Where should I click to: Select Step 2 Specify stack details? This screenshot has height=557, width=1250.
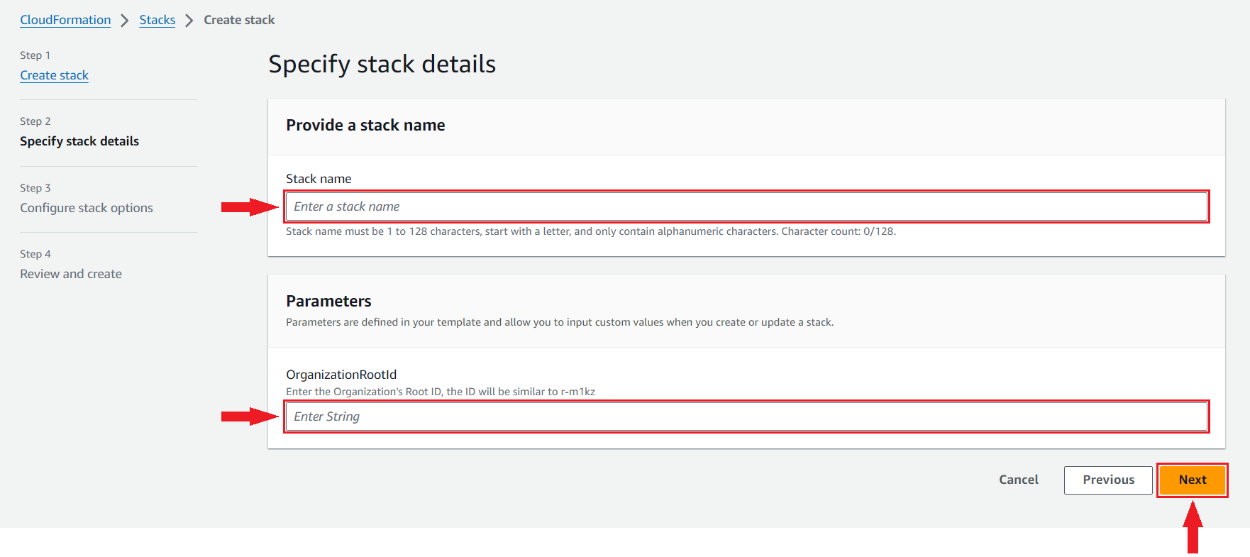coord(79,141)
